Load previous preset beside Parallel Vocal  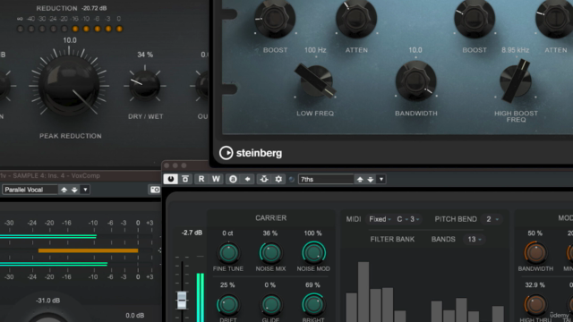(x=64, y=190)
